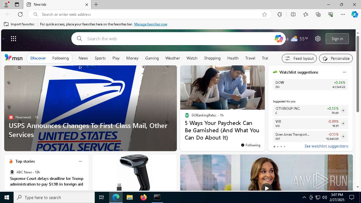Select the Discover tab
361x203 pixels.
click(38, 58)
